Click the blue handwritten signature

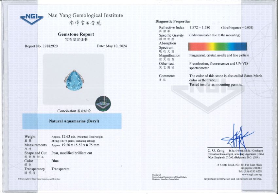tap(235, 137)
